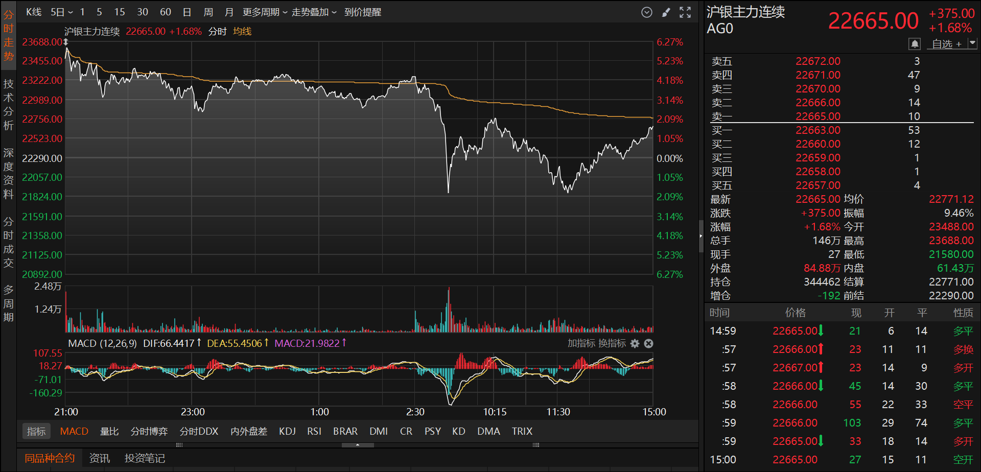Select the 内外盘差 indicator tab
The width and height of the screenshot is (981, 472).
[249, 432]
